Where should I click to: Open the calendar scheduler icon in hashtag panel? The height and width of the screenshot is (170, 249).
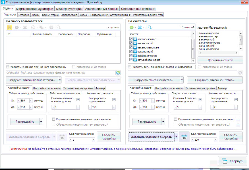pos(184,137)
